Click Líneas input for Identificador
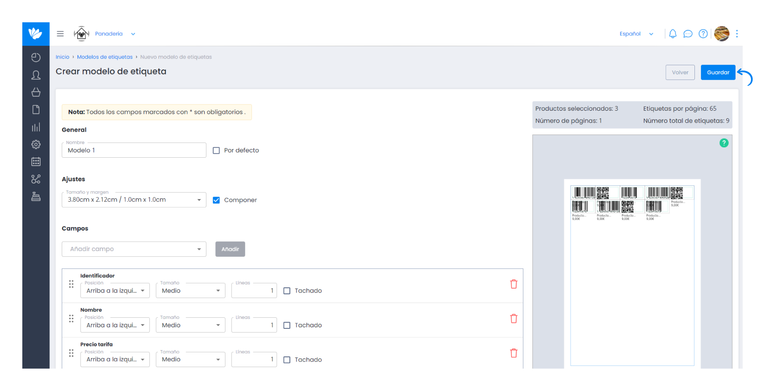This screenshot has height=391, width=765. (254, 291)
